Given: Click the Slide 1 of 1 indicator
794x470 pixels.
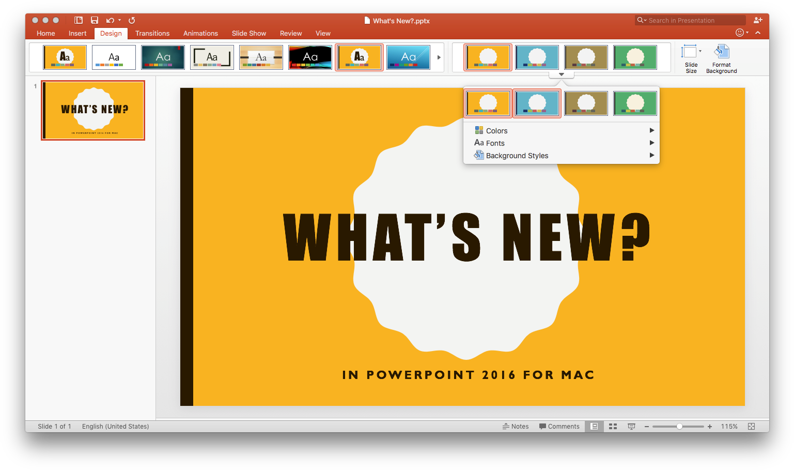Looking at the screenshot, I should [54, 426].
